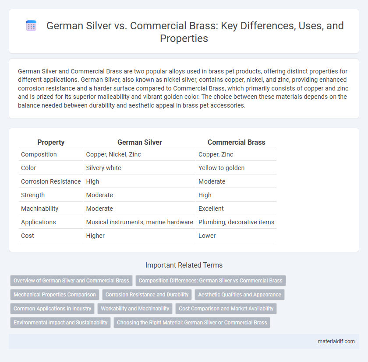Select the 'Workability and Machinability' tag
368x362 pixels.
[x=135, y=309]
